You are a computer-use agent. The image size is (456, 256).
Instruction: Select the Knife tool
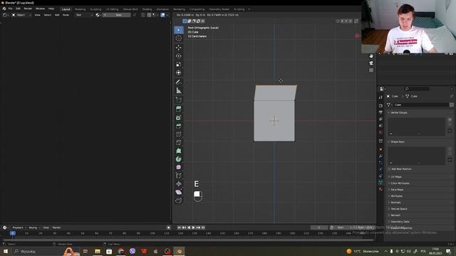pyautogui.click(x=179, y=142)
